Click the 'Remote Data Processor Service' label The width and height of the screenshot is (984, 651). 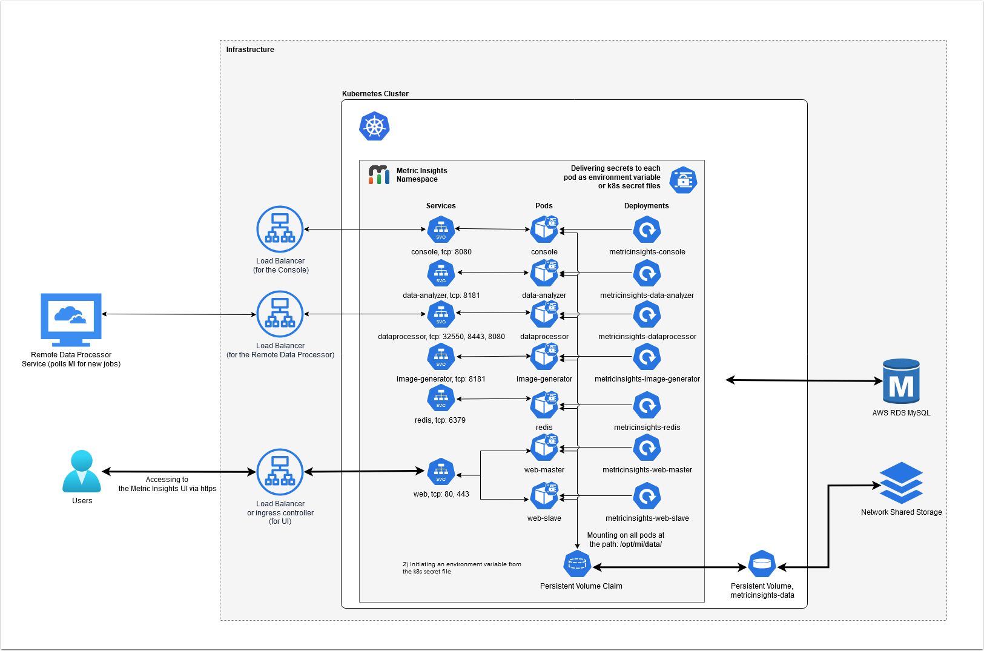coord(71,359)
